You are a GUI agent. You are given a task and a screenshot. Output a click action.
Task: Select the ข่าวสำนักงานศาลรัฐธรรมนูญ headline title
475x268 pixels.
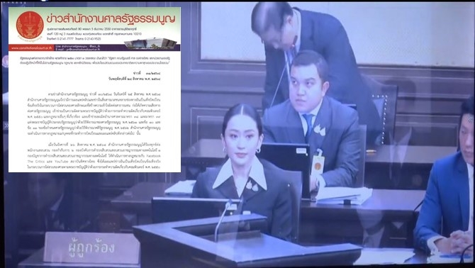click(x=111, y=18)
